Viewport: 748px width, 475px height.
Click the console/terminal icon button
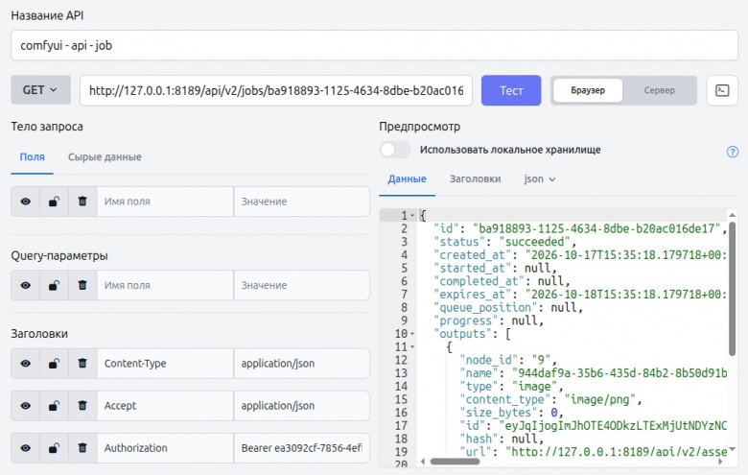(722, 90)
